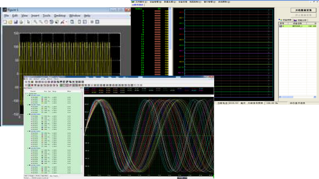Select the Rotate 3D tool
This screenshot has width=319, height=179.
pos(51,22)
